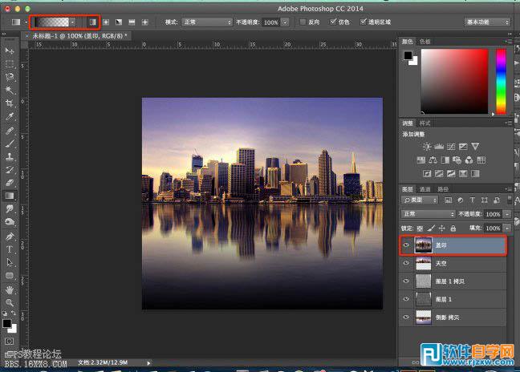Select the Move tool

10,50
